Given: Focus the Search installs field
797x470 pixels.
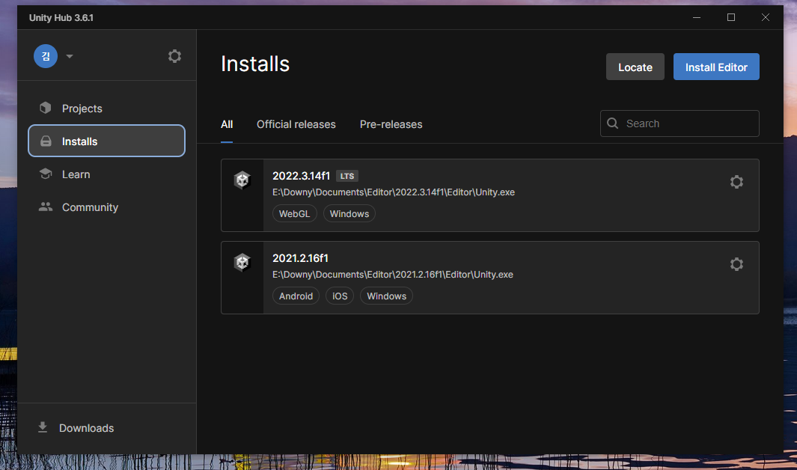Looking at the screenshot, I should click(x=680, y=123).
